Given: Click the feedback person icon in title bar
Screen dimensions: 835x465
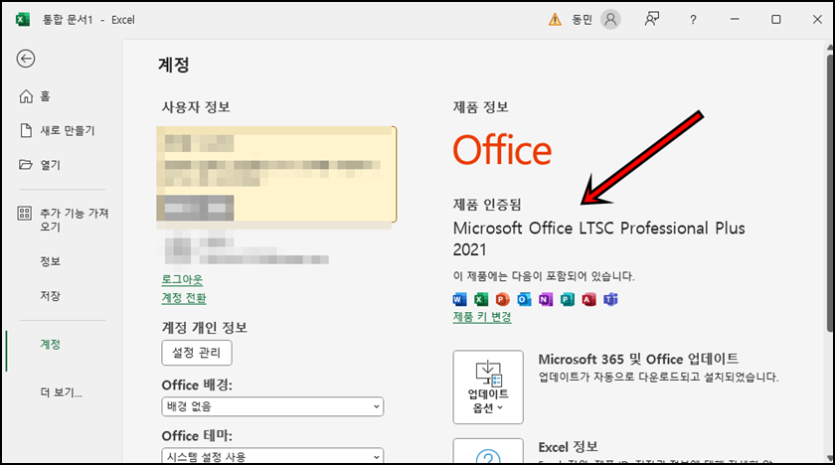Looking at the screenshot, I should [652, 20].
